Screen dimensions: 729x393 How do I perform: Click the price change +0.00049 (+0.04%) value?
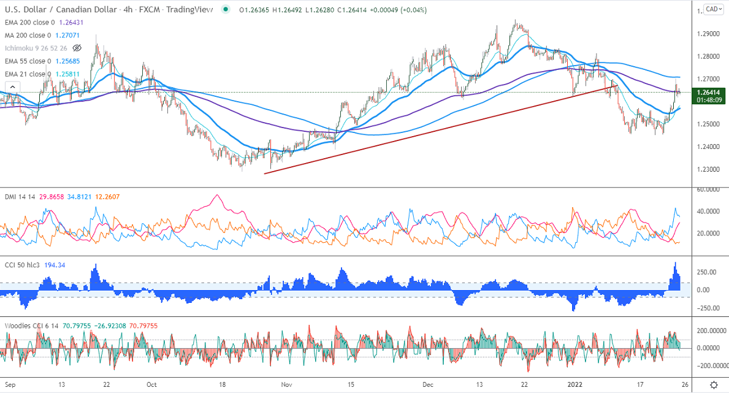point(399,10)
